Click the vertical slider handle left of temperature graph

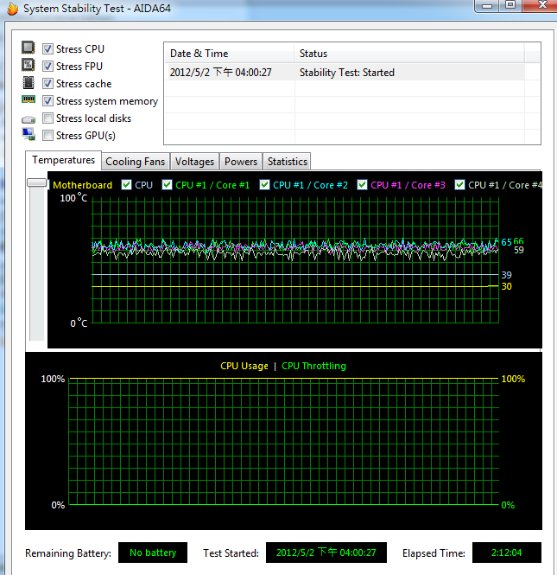[x=36, y=182]
